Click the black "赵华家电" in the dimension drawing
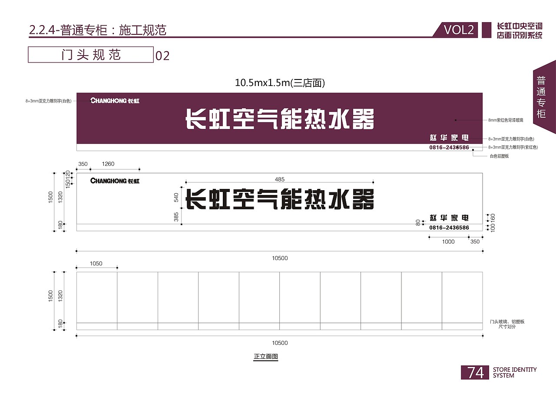Screen dimensions: 556x393 [x=449, y=218]
